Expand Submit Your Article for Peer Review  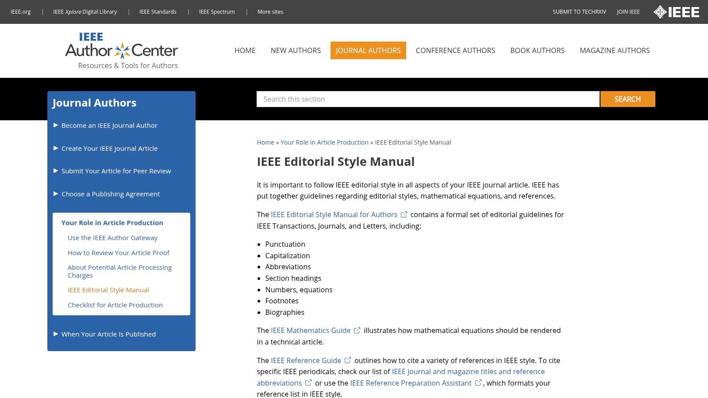116,171
